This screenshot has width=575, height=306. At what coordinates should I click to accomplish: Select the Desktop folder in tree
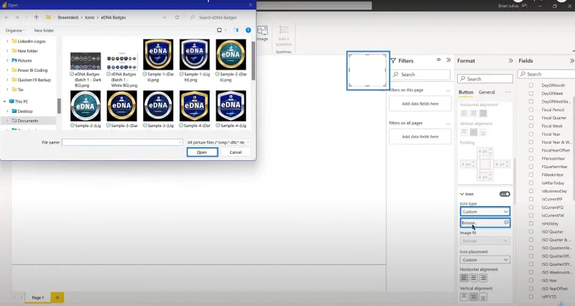pyautogui.click(x=25, y=111)
